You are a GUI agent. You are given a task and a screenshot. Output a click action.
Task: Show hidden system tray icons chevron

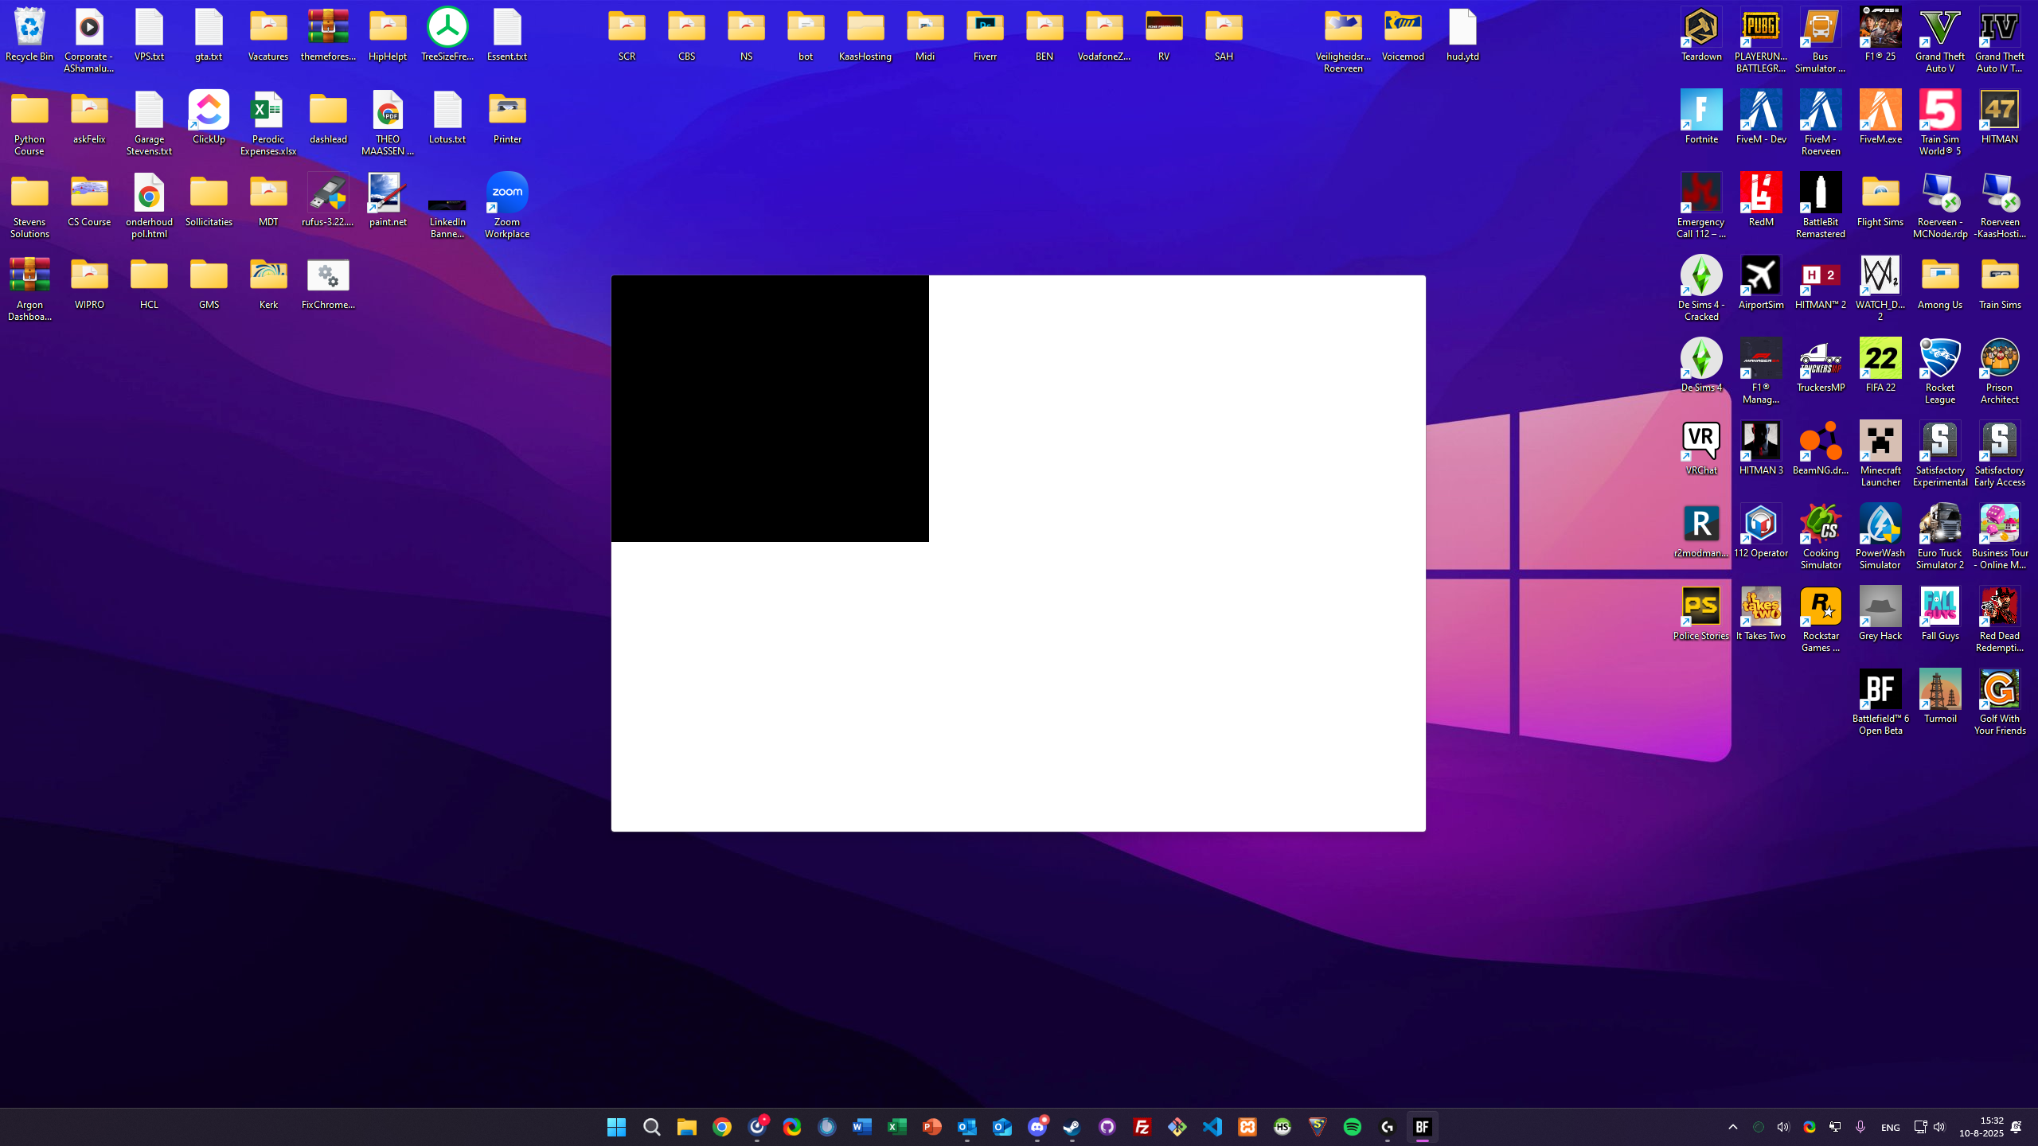(x=1732, y=1127)
